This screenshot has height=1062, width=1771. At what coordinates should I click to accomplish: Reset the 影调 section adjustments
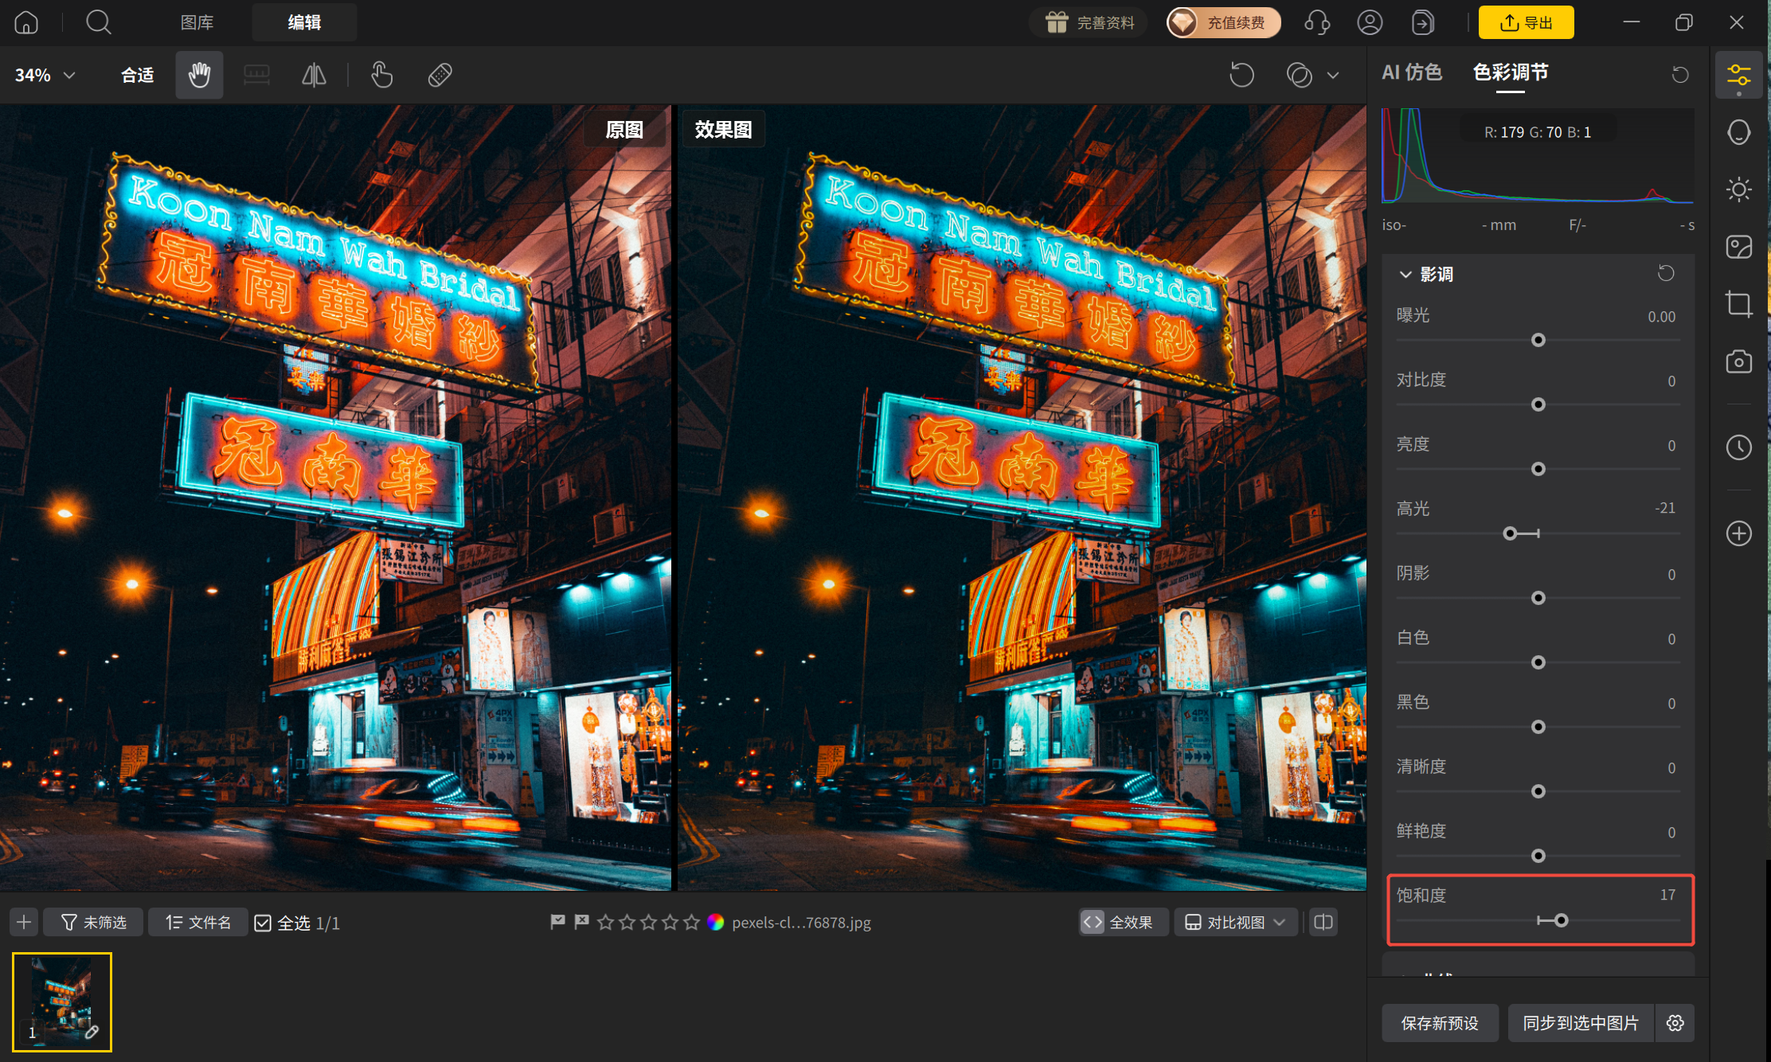pos(1666,273)
